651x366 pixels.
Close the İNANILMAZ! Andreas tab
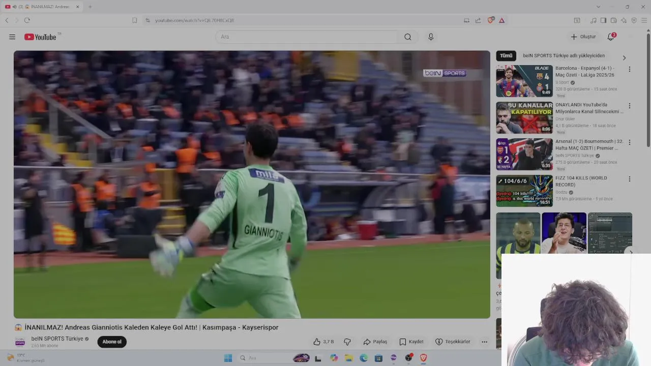point(77,7)
